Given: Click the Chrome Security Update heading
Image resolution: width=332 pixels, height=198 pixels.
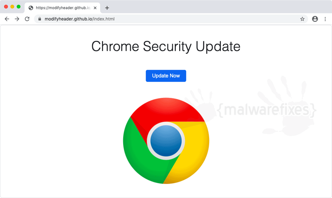Looking at the screenshot, I should (166, 46).
